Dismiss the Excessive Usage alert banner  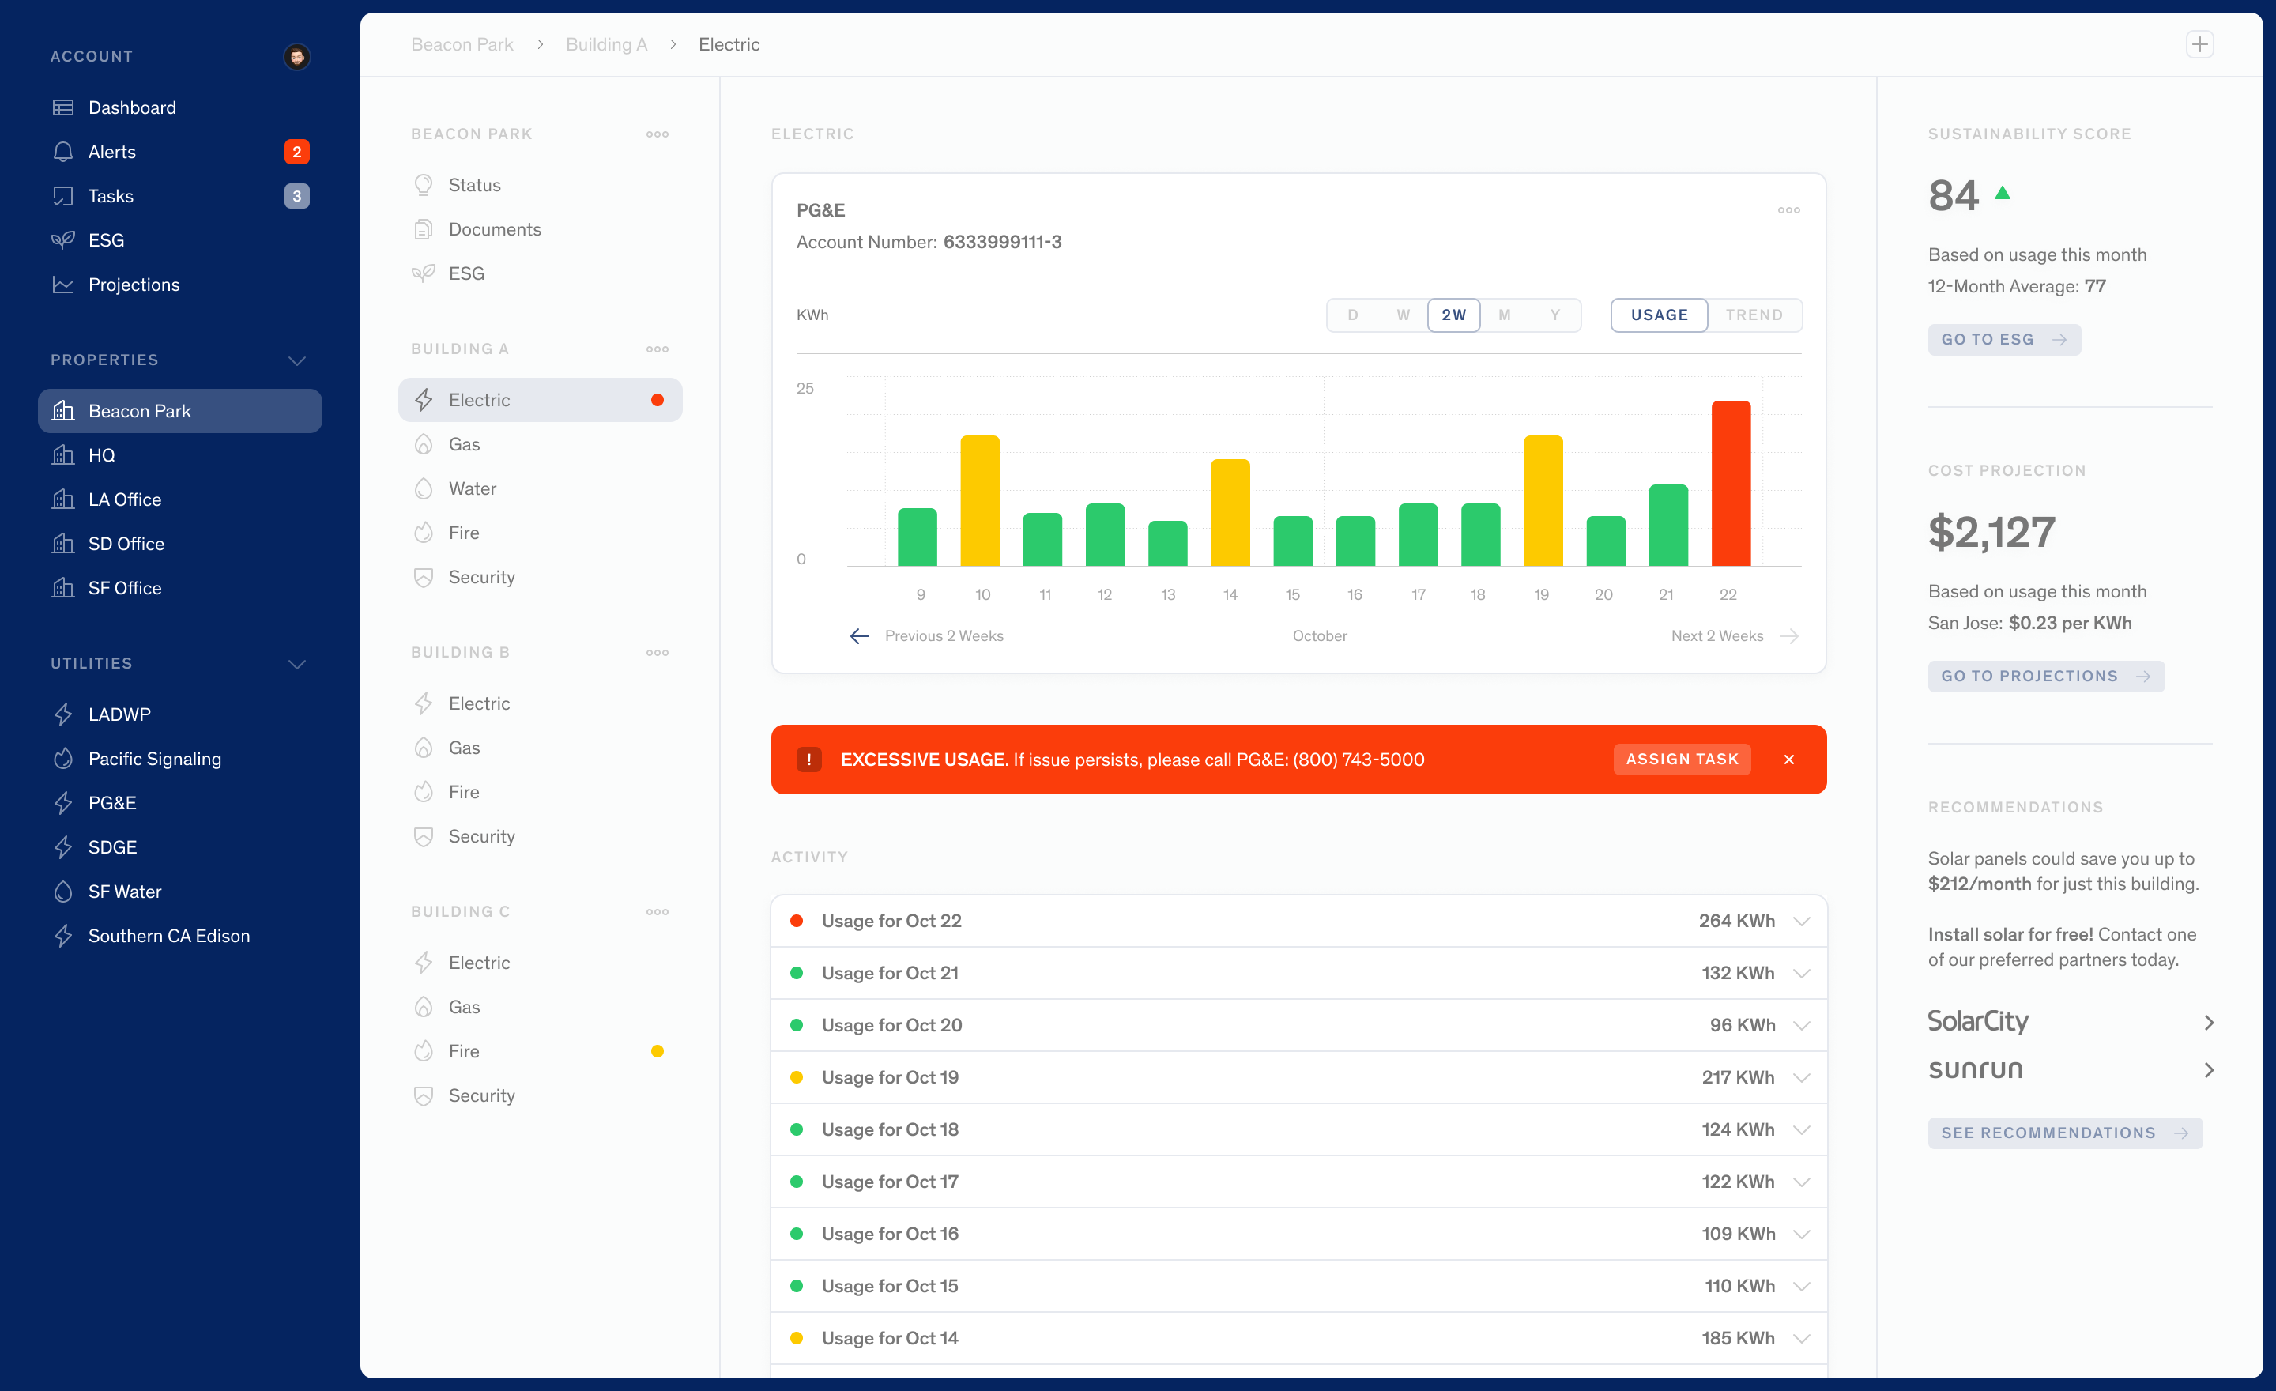click(1788, 760)
